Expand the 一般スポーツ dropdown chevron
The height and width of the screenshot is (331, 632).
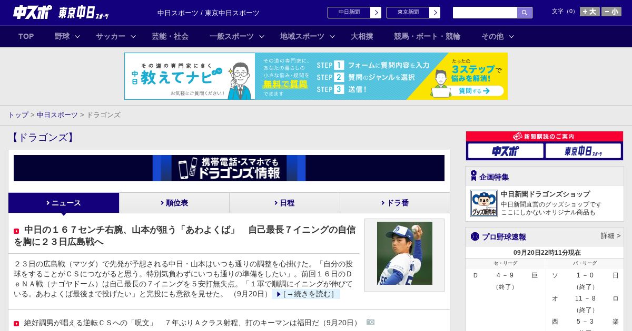click(x=262, y=36)
